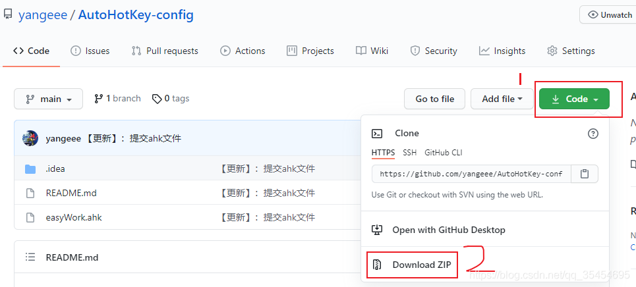The image size is (636, 287).
Task: Click the file icon beside README.md
Action: [30, 193]
